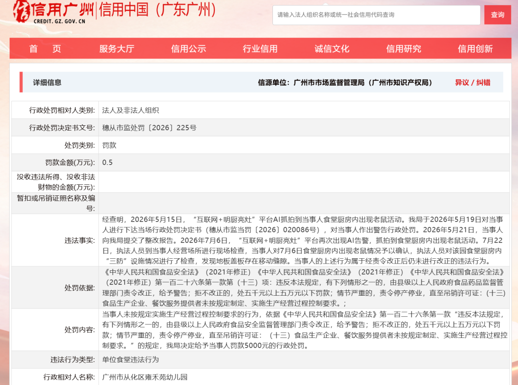This screenshot has height=385, width=518.
Task: Click the 信用中国（广东广州）header title
Action: point(157,9)
